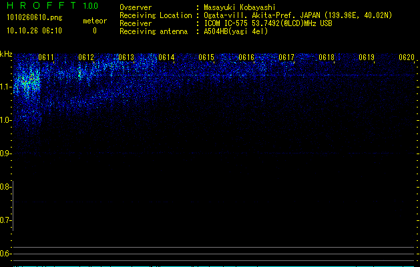Click the meteor count label
This screenshot has height=267, width=420.
pos(95,21)
